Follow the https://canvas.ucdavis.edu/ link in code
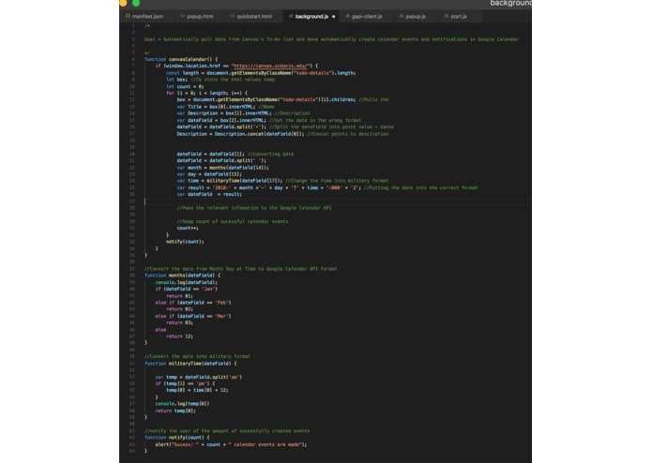 [x=271, y=66]
